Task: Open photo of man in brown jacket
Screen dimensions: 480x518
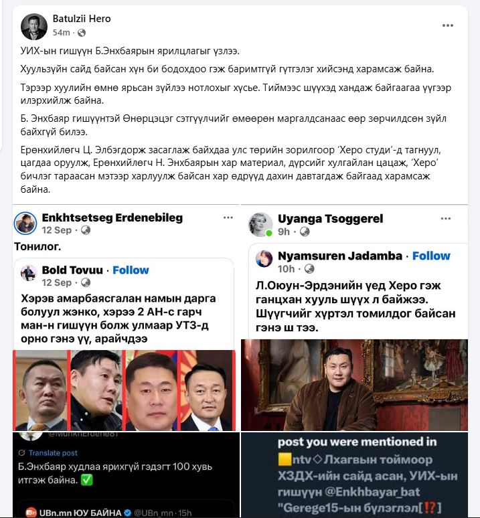Action: pyautogui.click(x=354, y=385)
